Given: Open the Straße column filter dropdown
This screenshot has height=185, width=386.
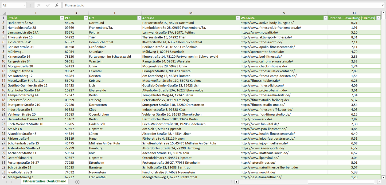Looking at the screenshot, I should pos(62,18).
